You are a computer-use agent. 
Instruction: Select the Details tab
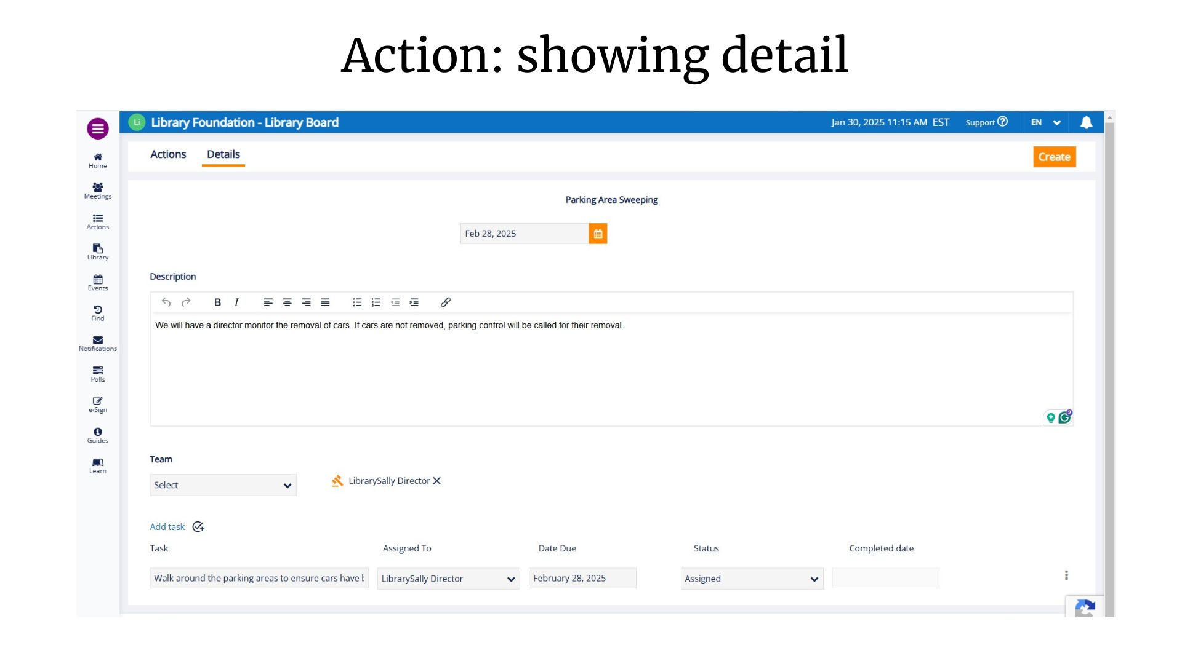click(x=223, y=154)
